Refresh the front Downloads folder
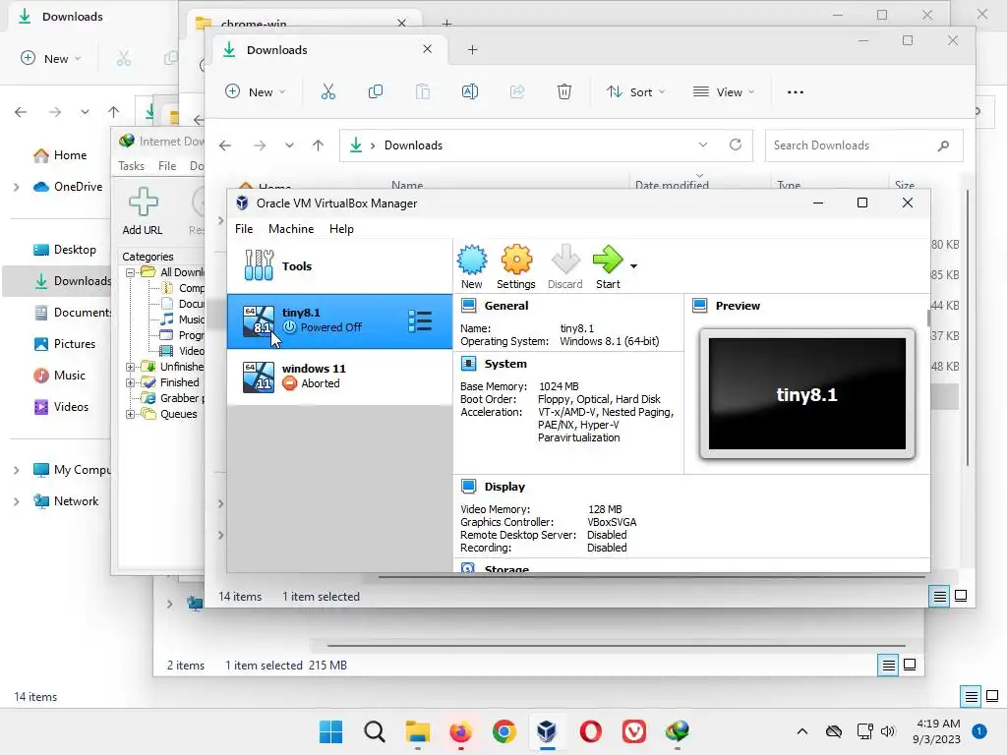The width and height of the screenshot is (1007, 755). tap(736, 145)
